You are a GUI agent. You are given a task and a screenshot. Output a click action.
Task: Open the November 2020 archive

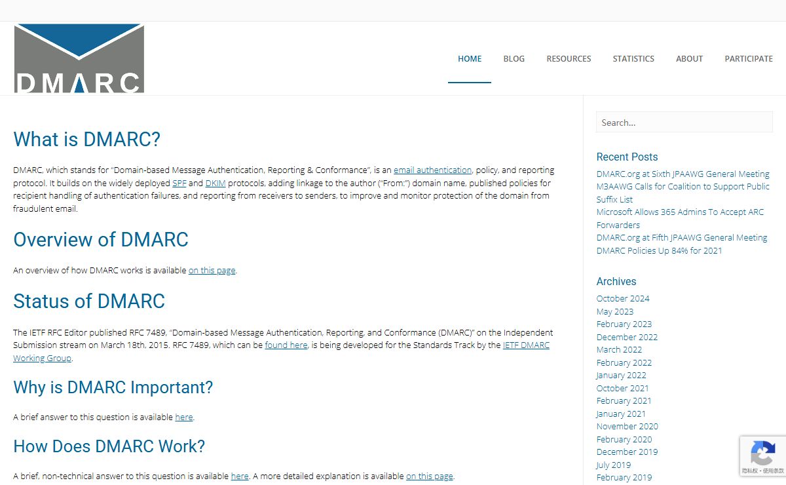[x=627, y=426]
